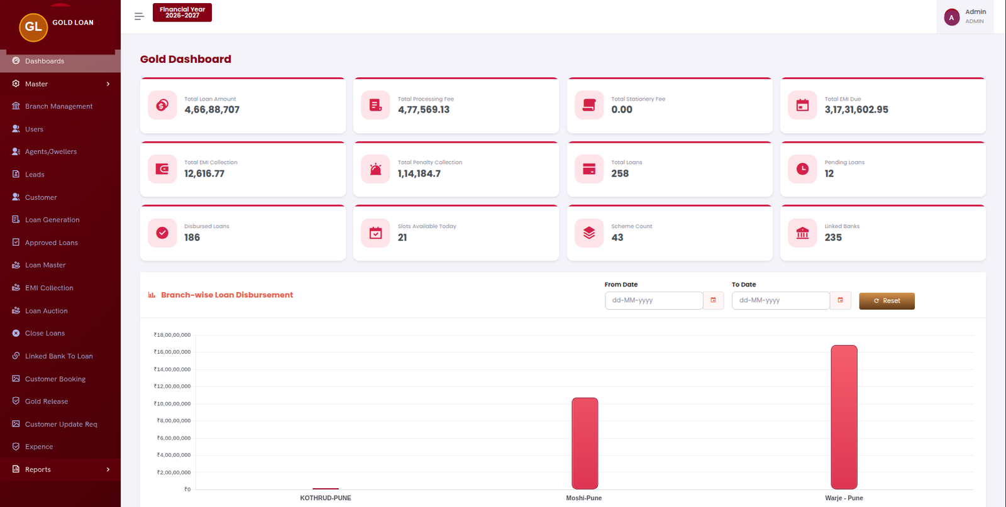Click the Linked Banks building icon
The height and width of the screenshot is (507, 1006).
pos(802,233)
